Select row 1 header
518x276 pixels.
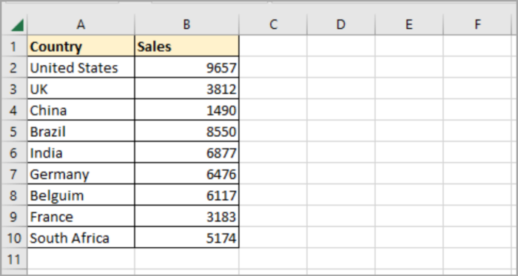14,46
